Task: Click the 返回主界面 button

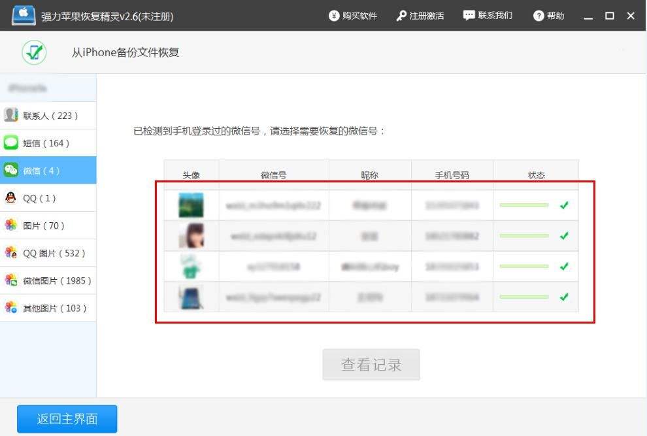Action: [x=67, y=419]
